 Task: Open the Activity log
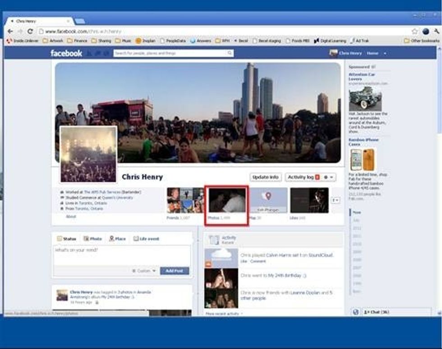[x=303, y=177]
